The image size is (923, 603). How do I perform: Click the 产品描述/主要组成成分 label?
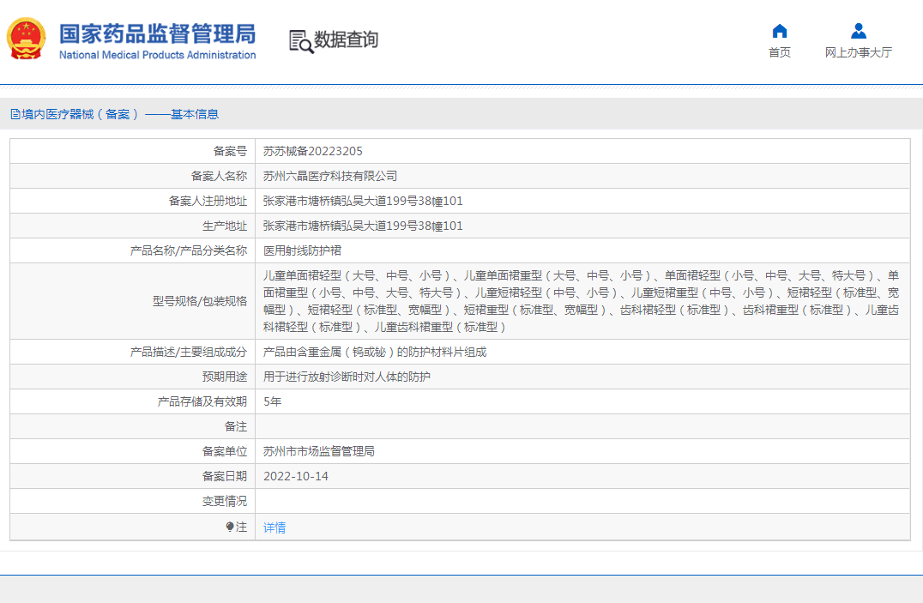pyautogui.click(x=189, y=352)
